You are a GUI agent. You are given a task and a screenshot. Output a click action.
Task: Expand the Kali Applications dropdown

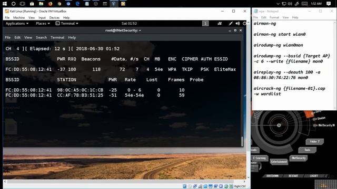click(17, 23)
